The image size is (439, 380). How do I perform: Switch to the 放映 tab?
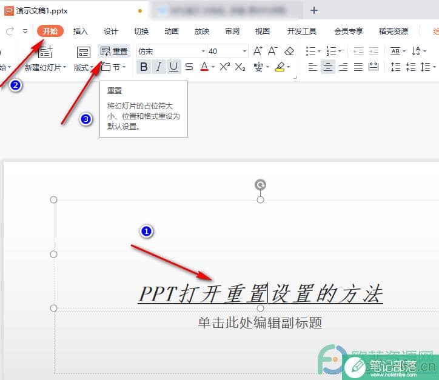[201, 31]
